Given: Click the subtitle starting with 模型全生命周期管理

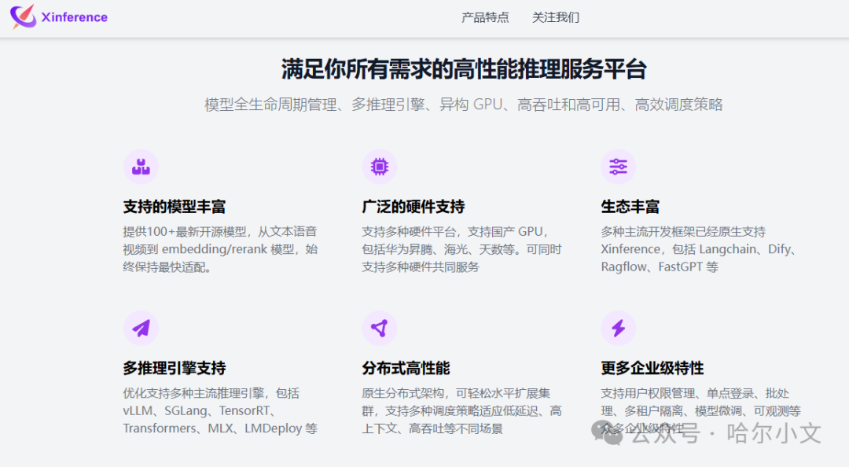Looking at the screenshot, I should (x=464, y=104).
